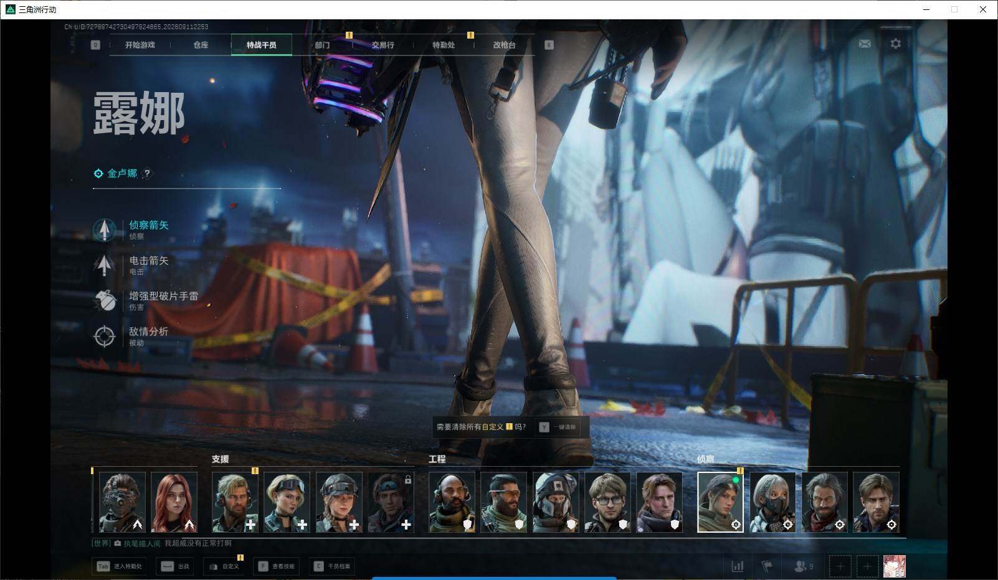Click the Q previous-tab key hint
The image size is (998, 580).
[95, 45]
